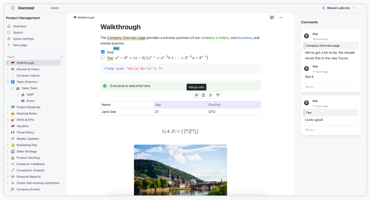Click Reply field under Got it comment
This screenshot has width=370, height=200.
331,87
